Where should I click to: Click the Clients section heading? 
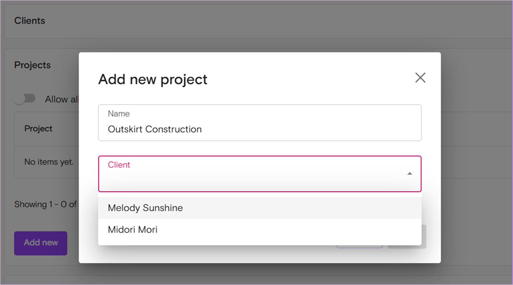point(30,21)
